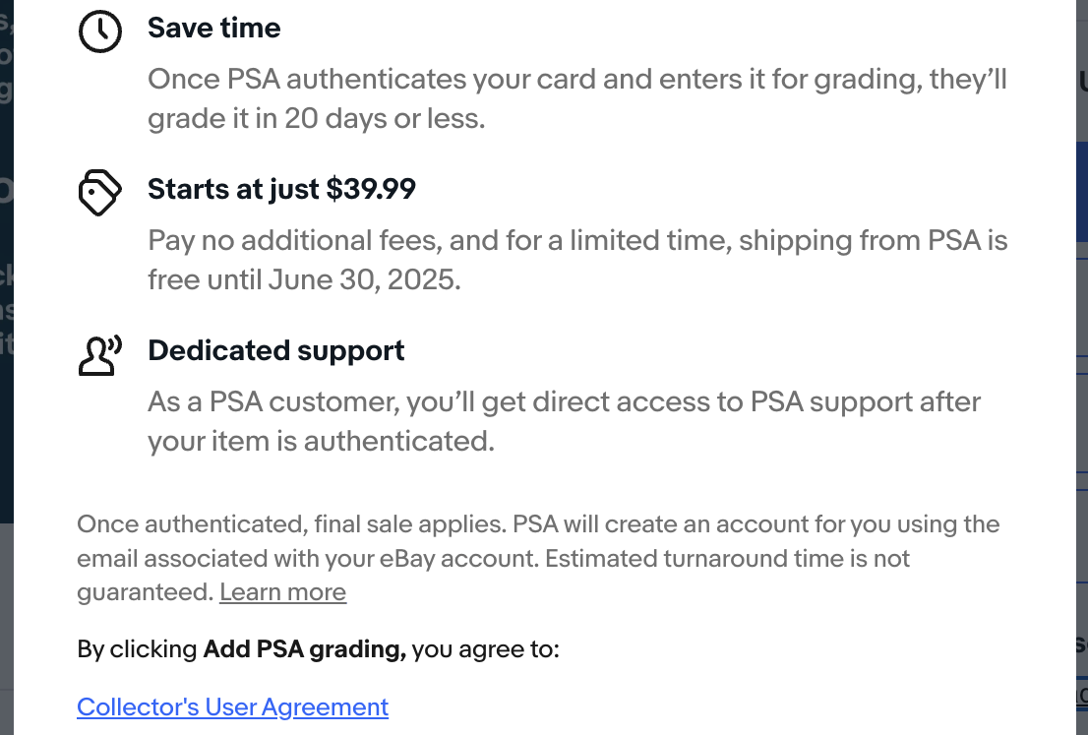Click 'your item is authenticated' text
The image size is (1088, 735).
(x=320, y=442)
